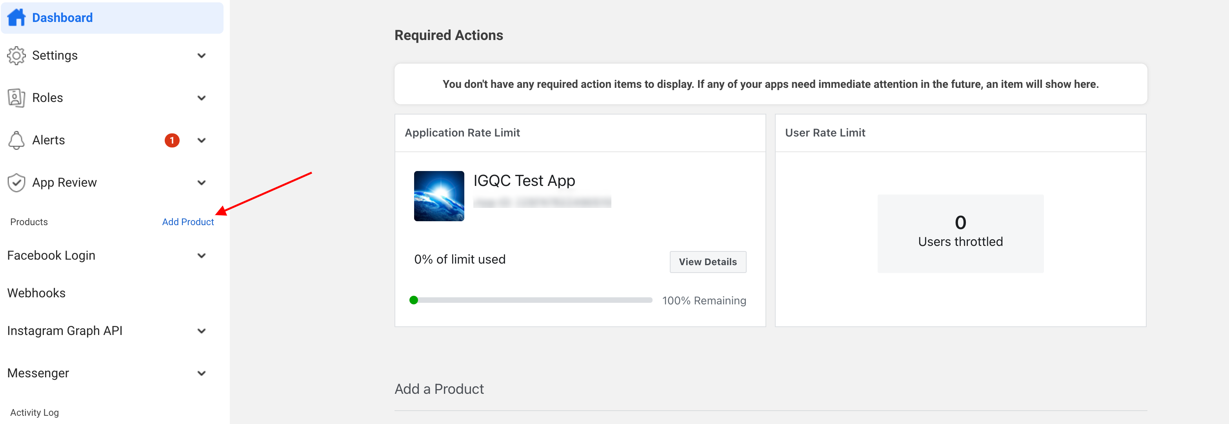
Task: Open Messenger product
Action: point(38,373)
